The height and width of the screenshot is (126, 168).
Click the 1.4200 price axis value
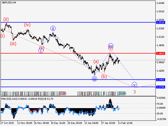coord(160,71)
